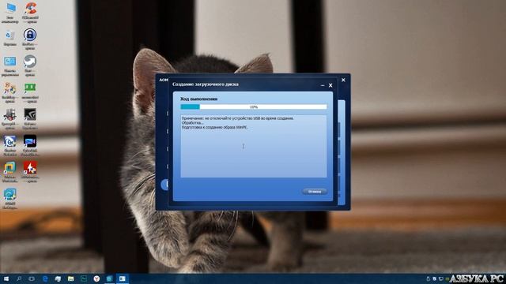The height and width of the screenshot is (284, 506).
Task: Switch to the active AOMEI taskbar button
Action: pos(123,278)
